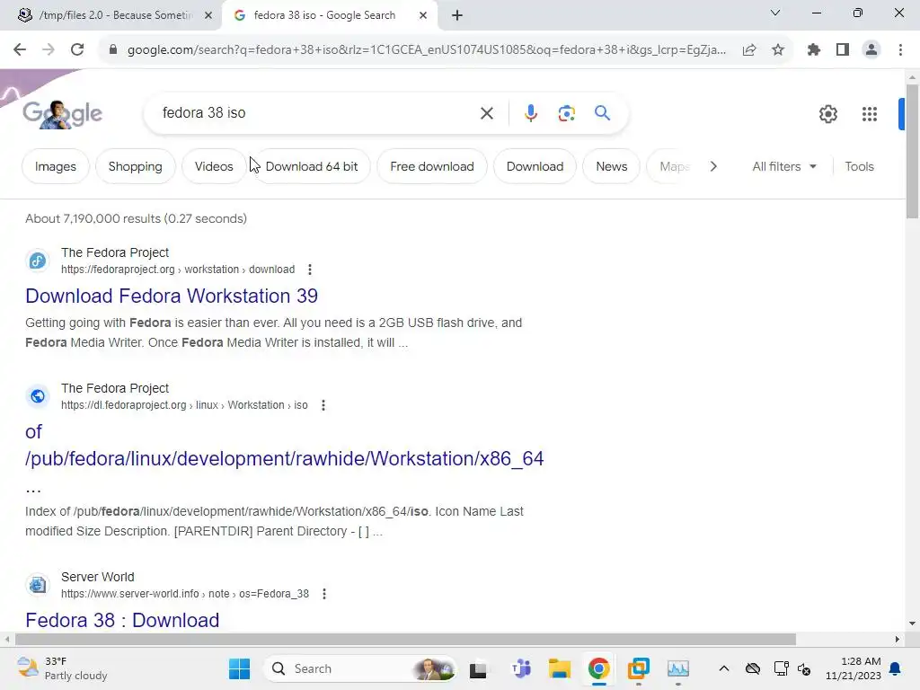Open the VirtualBox-style taskbar app
920x690 pixels.
click(x=639, y=668)
